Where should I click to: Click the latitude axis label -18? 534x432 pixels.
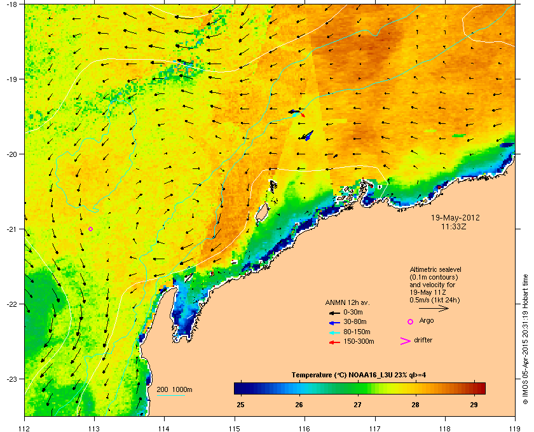11,4
